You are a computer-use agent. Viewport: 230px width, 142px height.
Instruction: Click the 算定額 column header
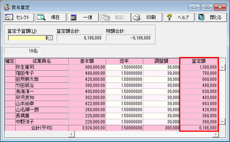(199, 61)
